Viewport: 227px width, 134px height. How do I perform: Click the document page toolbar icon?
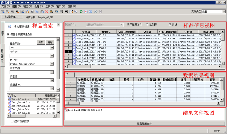point(101,11)
